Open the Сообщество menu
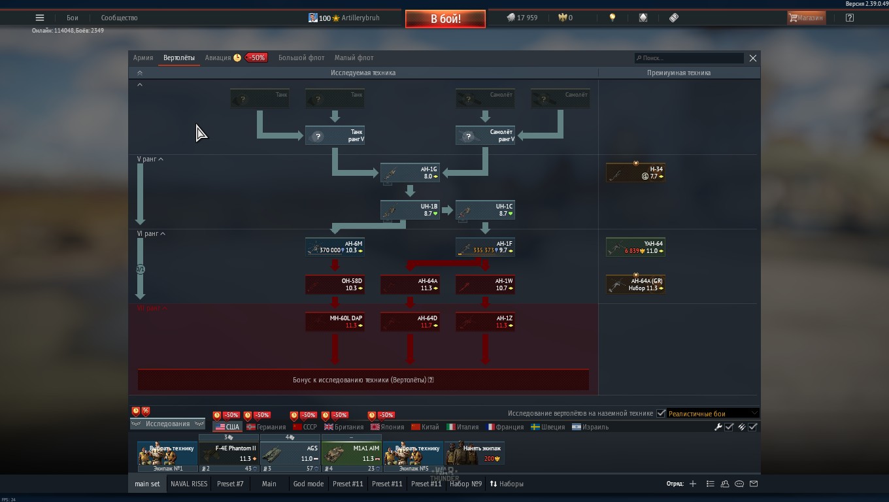 [119, 18]
